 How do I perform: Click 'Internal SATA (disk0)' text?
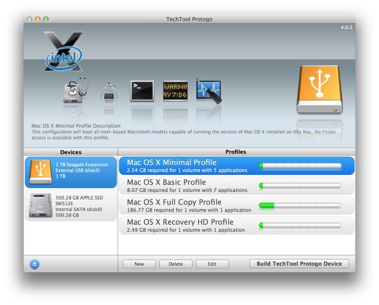point(79,209)
